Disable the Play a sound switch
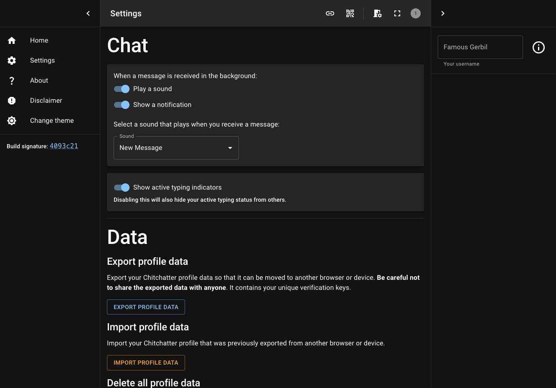Image resolution: width=556 pixels, height=388 pixels. pyautogui.click(x=122, y=89)
